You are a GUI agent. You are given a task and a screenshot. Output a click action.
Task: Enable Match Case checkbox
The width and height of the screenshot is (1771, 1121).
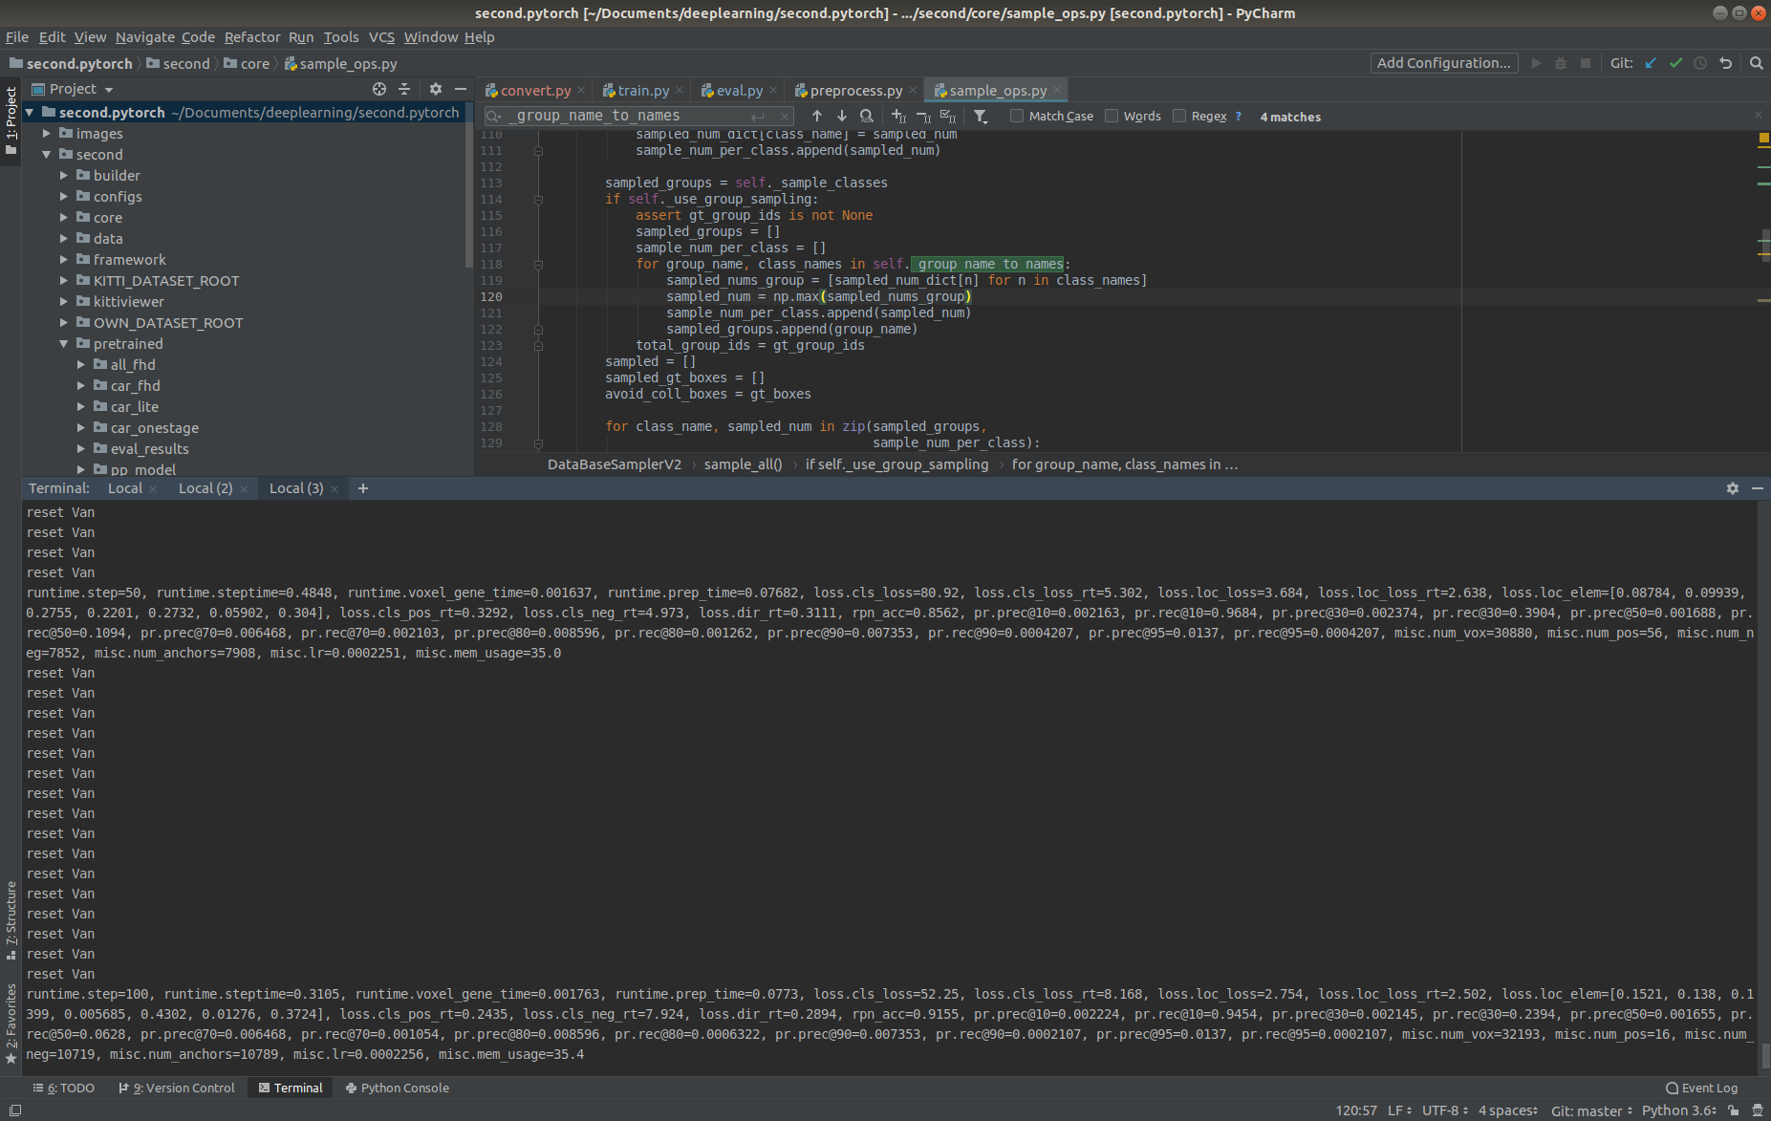coord(1017,116)
